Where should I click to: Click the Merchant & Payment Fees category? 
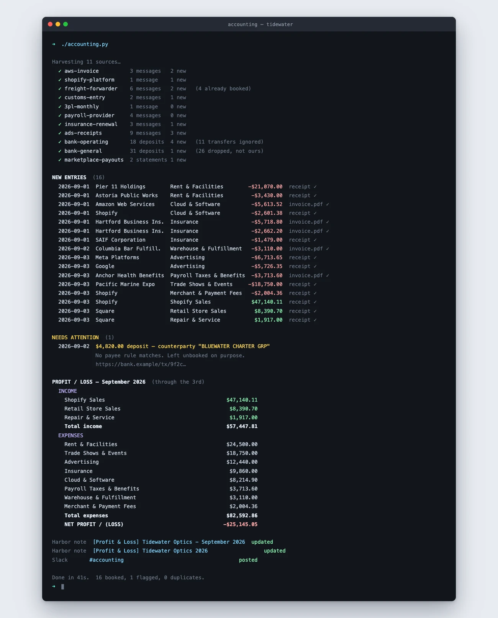[206, 293]
